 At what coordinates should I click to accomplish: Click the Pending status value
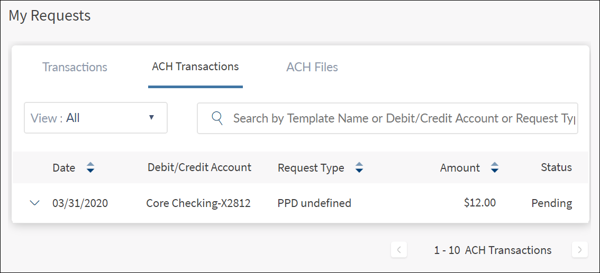[x=552, y=203]
